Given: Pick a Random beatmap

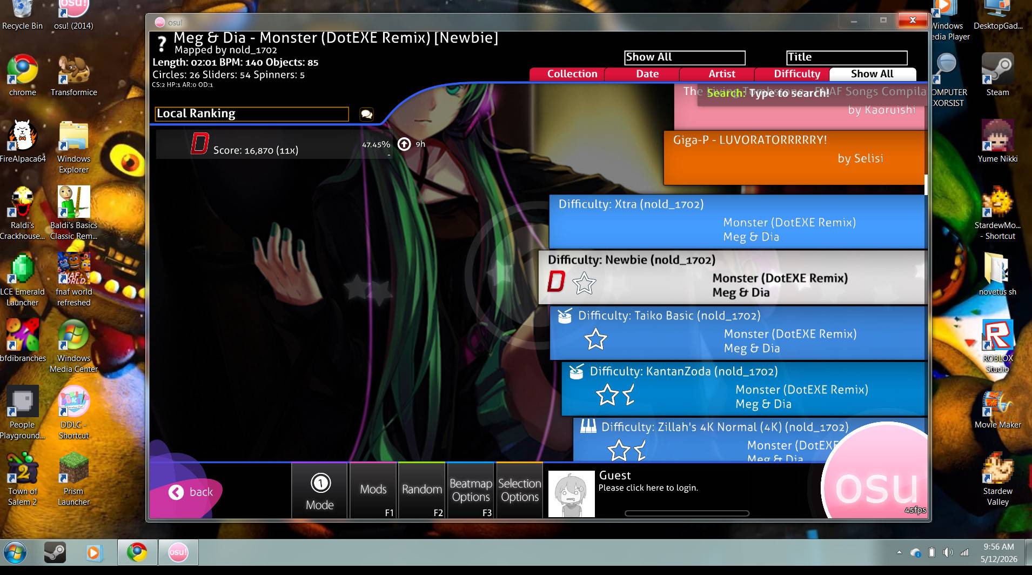Looking at the screenshot, I should click(x=422, y=491).
